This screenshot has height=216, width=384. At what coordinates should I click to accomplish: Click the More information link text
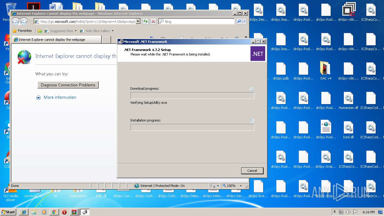[60, 97]
